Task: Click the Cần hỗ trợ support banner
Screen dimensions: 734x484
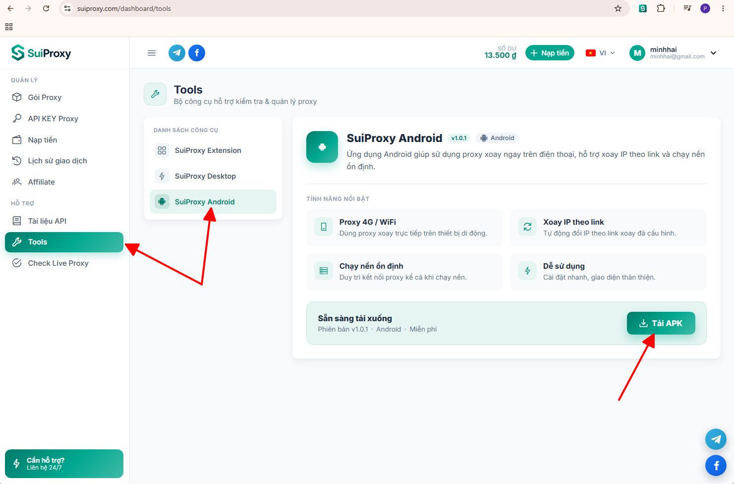Action: tap(64, 464)
